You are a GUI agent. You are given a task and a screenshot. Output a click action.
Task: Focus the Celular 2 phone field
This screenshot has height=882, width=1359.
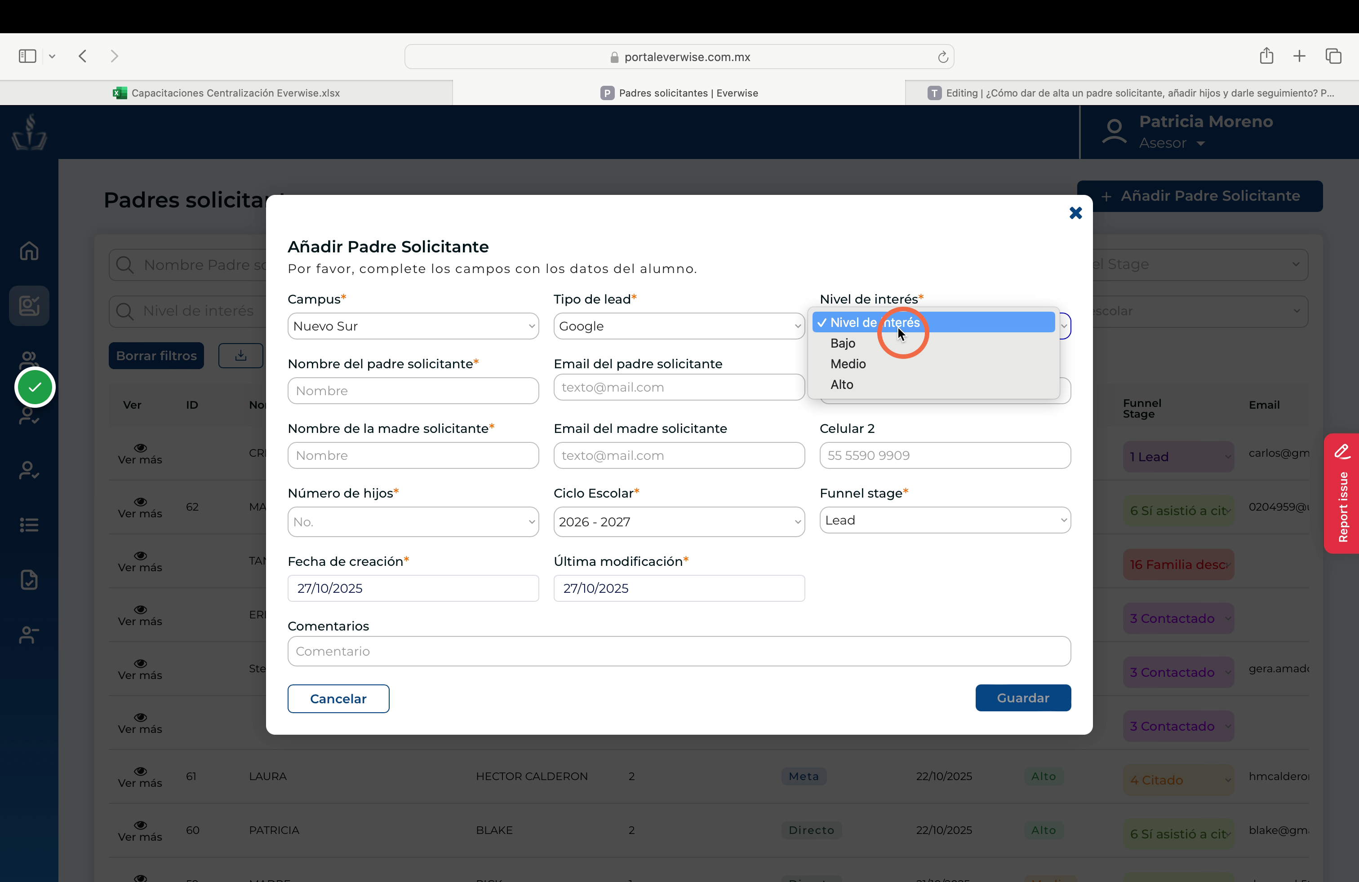coord(945,455)
